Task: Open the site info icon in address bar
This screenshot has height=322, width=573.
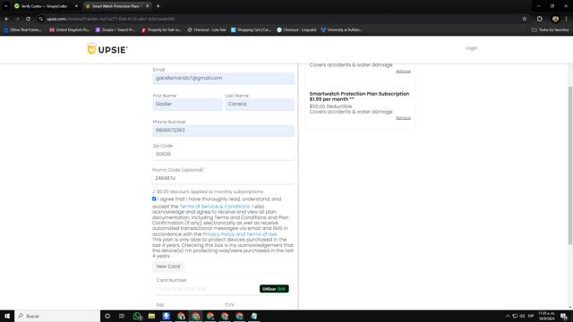Action: click(41, 19)
